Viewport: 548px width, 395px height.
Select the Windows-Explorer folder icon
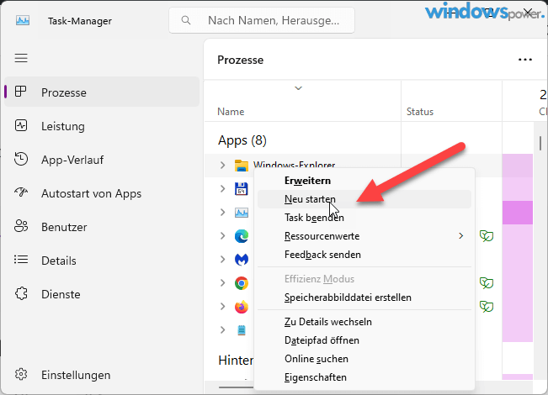click(x=241, y=166)
